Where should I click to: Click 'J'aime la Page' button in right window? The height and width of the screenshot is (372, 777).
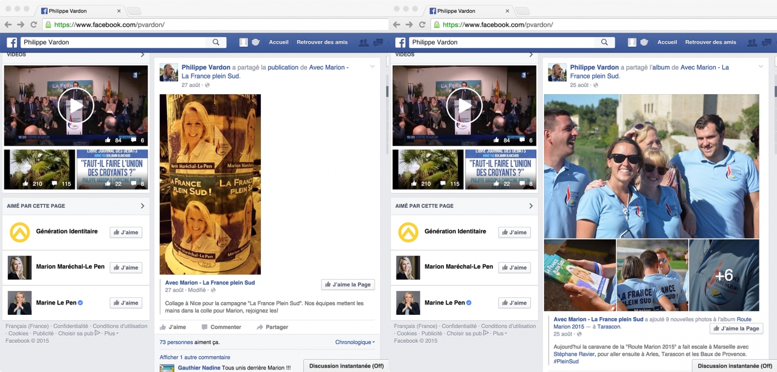coord(736,328)
